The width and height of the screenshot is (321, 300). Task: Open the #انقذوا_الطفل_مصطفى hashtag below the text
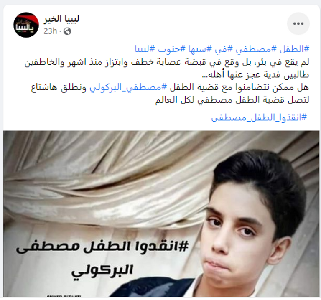pyautogui.click(x=259, y=117)
